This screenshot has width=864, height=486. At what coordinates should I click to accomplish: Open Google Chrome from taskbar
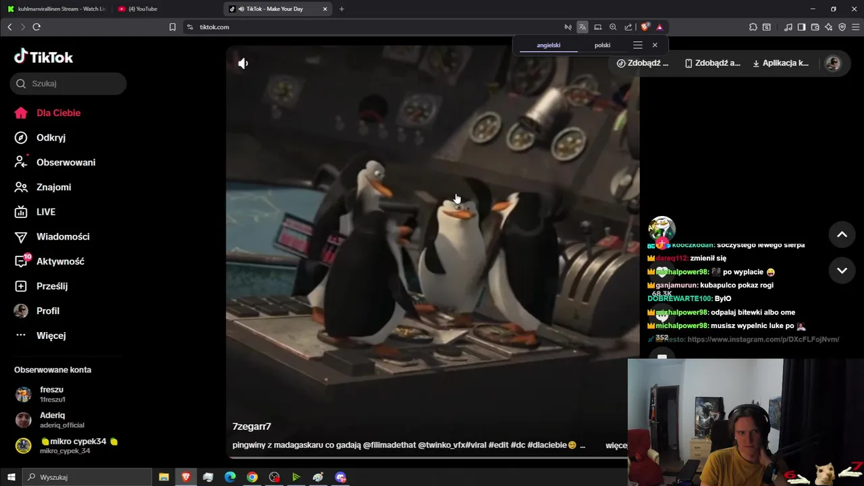252,477
